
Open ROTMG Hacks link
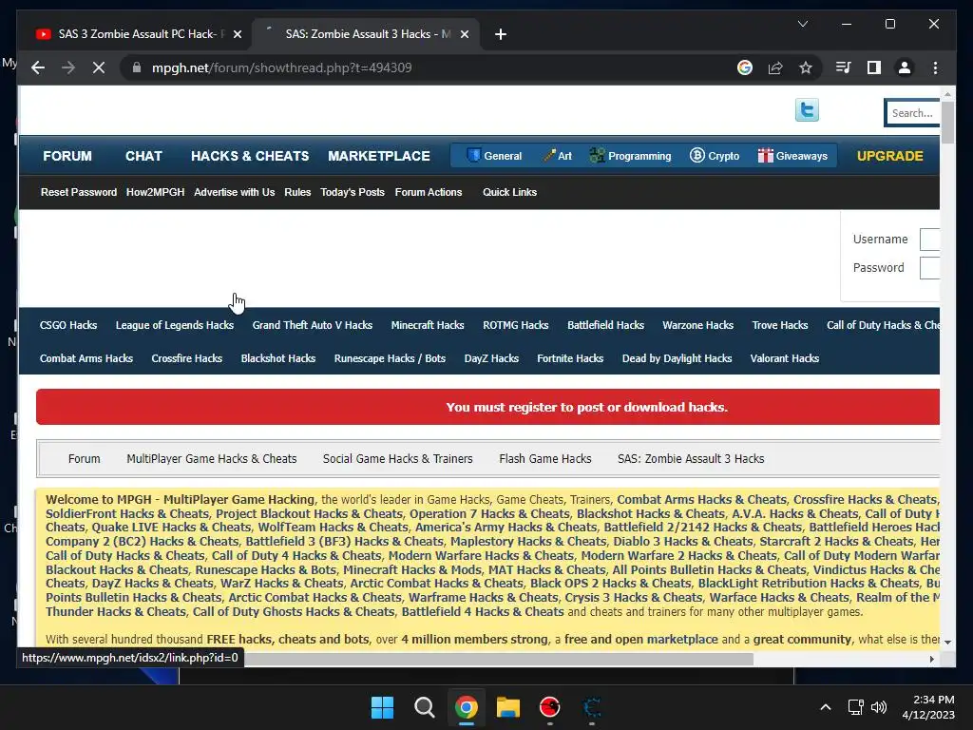pyautogui.click(x=516, y=325)
